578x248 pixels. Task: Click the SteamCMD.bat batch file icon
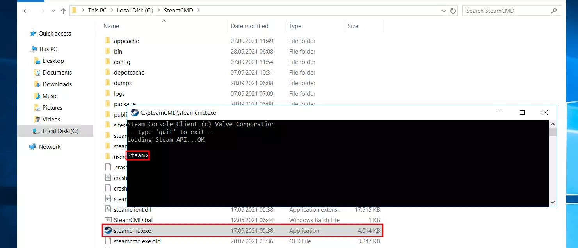pos(108,220)
